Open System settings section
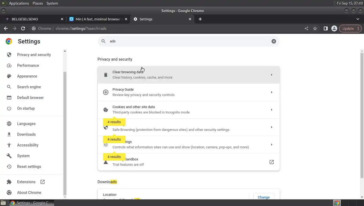This screenshot has width=364, height=206. [x=23, y=156]
